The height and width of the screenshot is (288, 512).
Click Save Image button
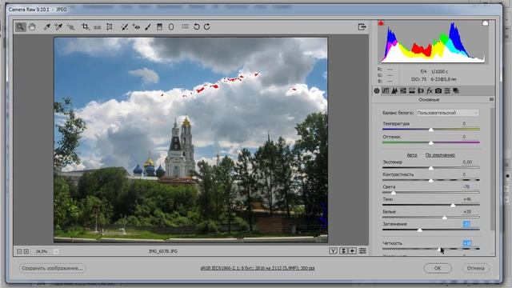tap(52, 268)
